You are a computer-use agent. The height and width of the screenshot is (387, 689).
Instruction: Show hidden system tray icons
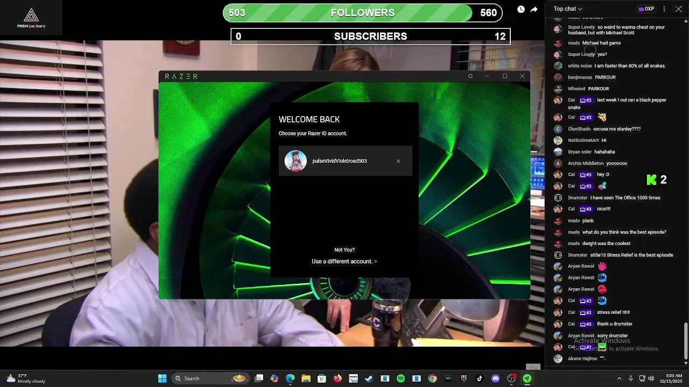point(619,378)
